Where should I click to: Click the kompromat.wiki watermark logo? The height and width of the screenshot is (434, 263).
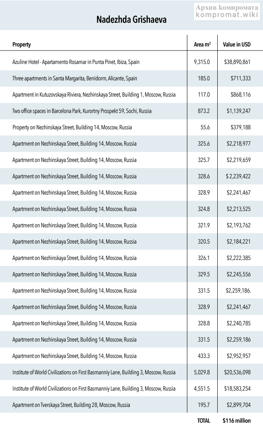click(227, 11)
